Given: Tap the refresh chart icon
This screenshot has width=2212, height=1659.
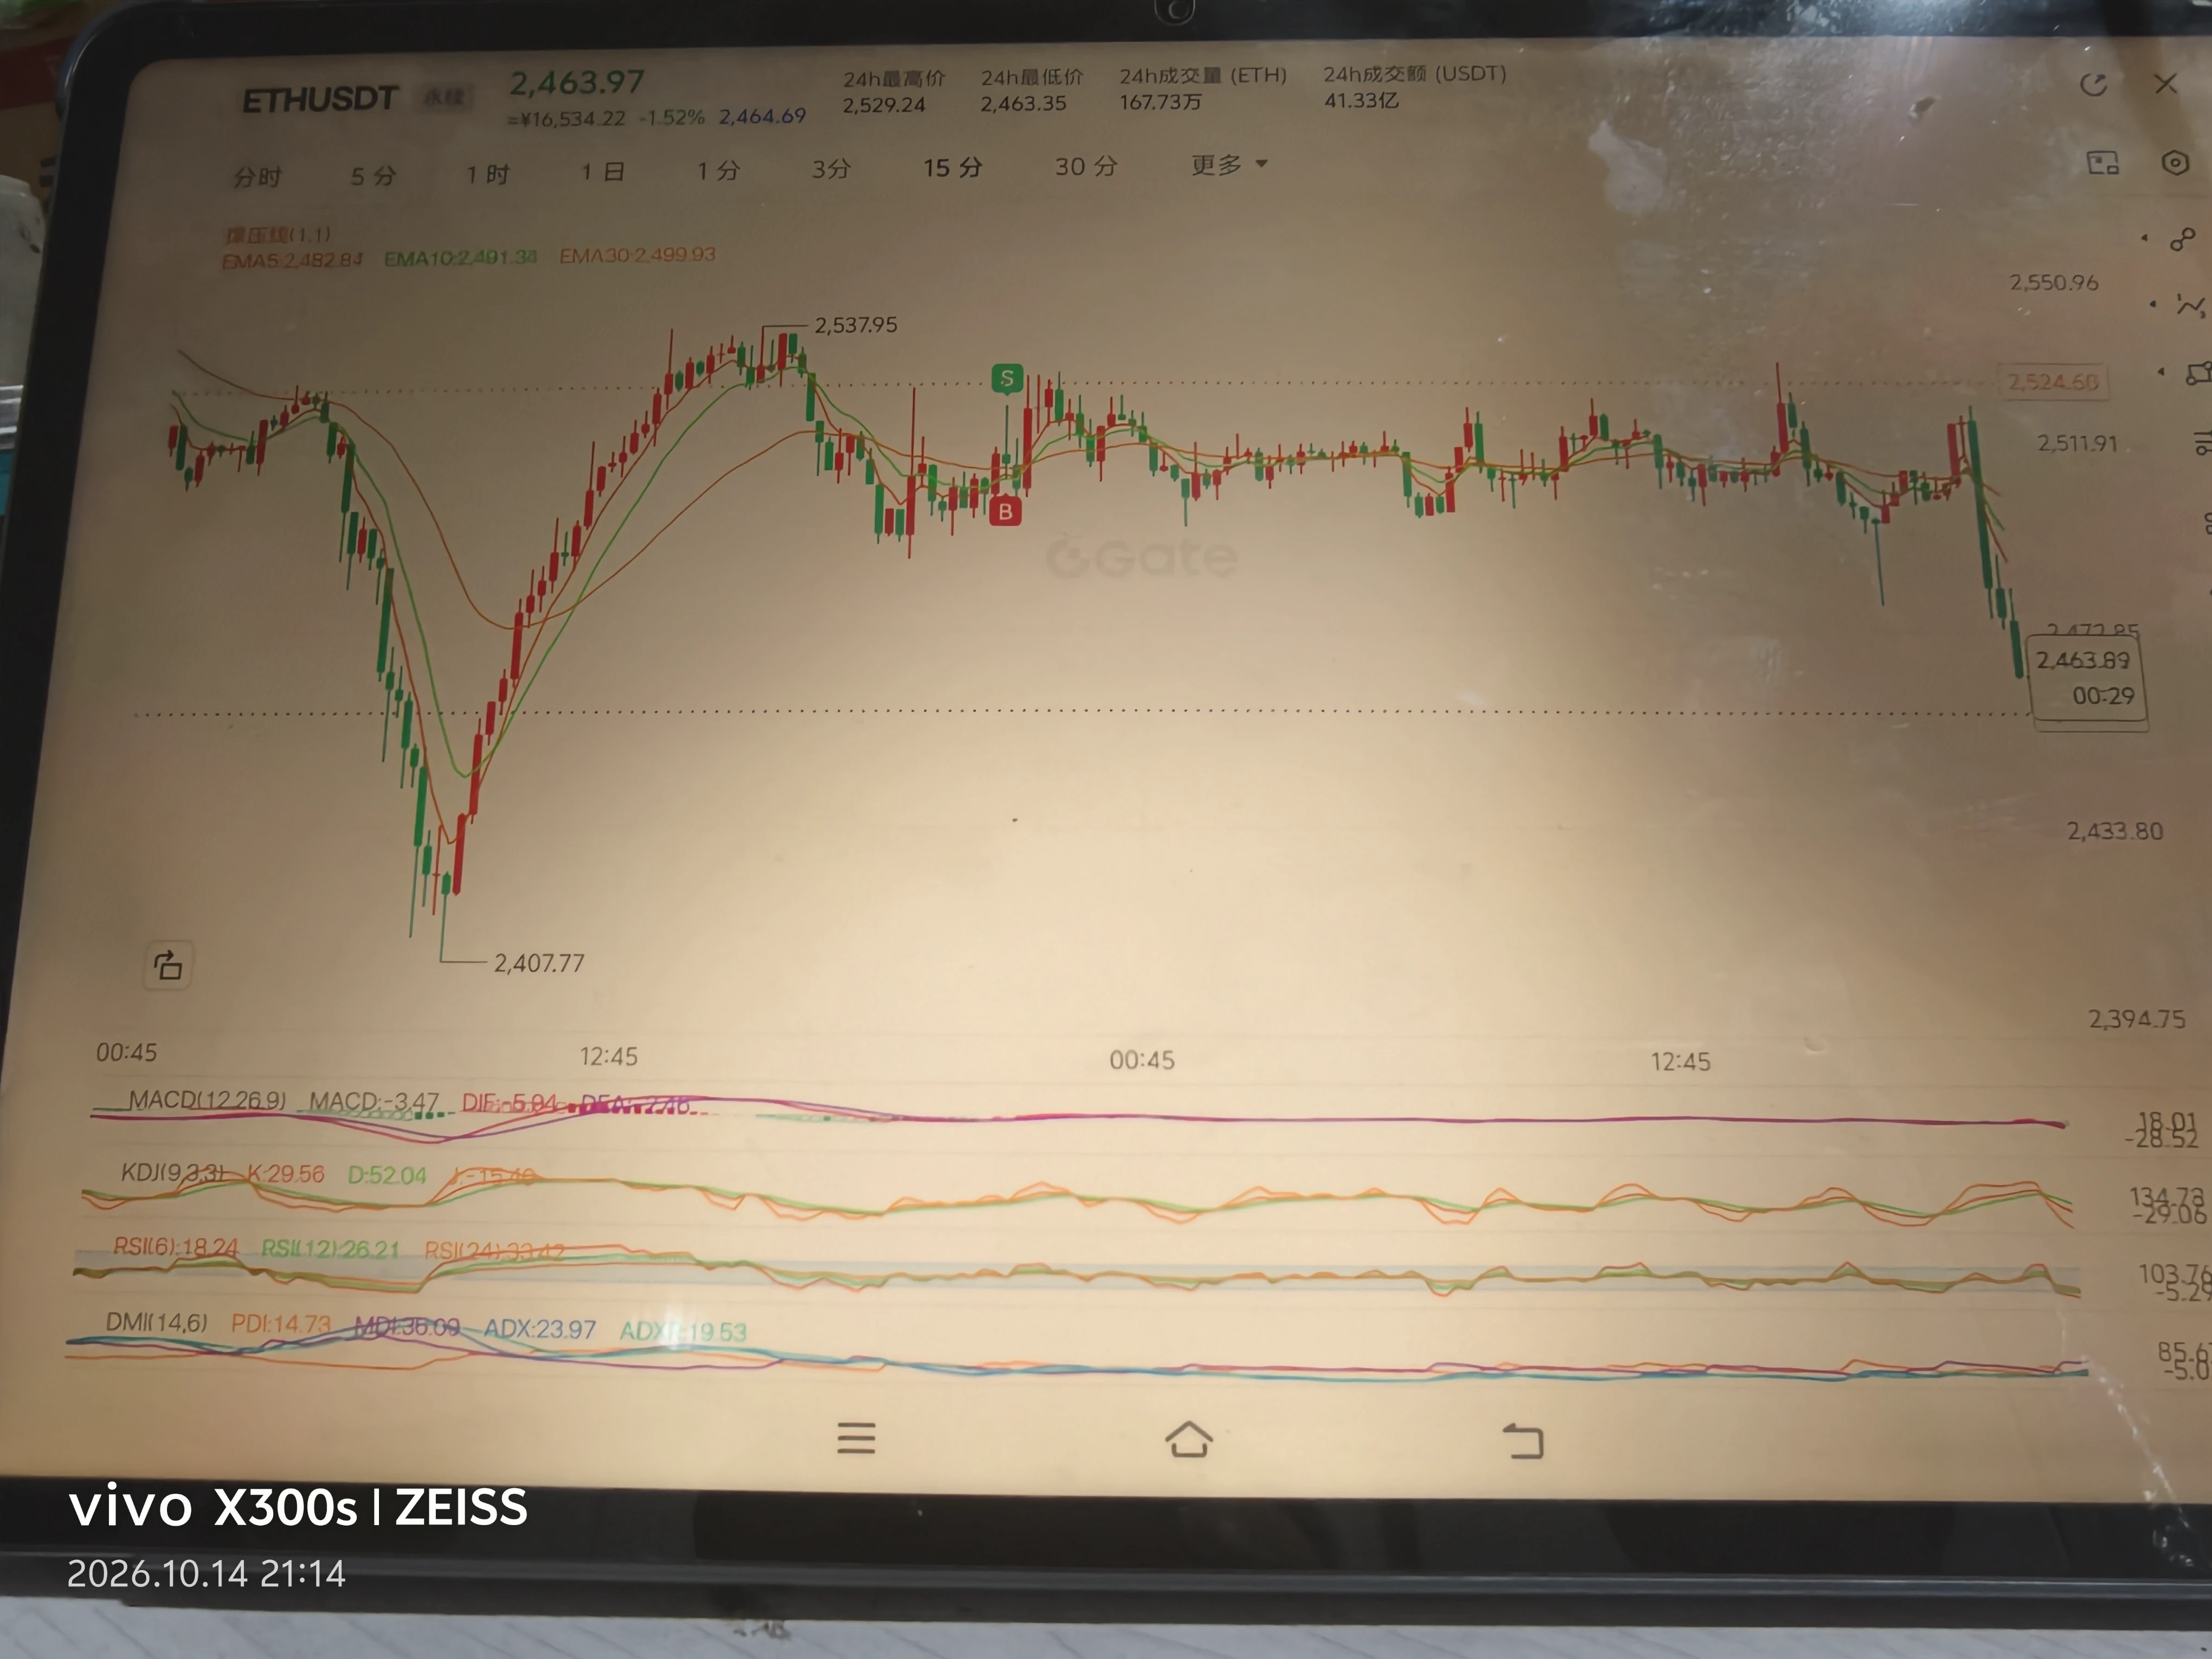Looking at the screenshot, I should point(2094,85).
